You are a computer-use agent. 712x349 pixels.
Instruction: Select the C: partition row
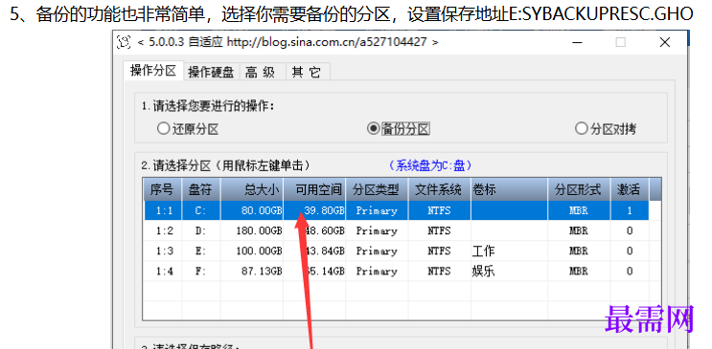coord(396,210)
